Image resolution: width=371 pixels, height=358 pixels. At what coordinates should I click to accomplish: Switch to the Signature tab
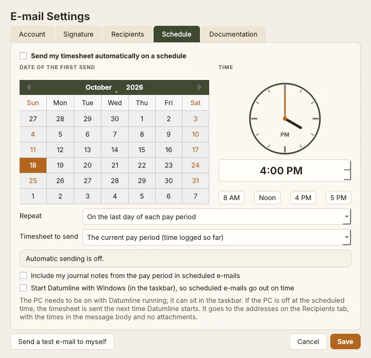(78, 34)
